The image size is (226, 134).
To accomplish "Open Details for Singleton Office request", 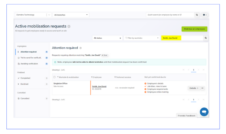I will point(194,88).
